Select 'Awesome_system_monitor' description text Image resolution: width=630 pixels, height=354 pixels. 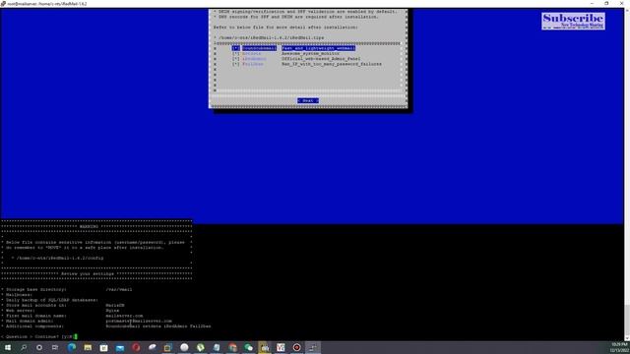tap(310, 53)
